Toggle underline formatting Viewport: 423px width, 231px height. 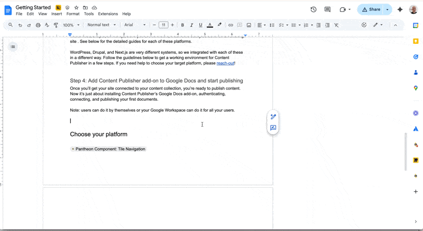(x=200, y=25)
